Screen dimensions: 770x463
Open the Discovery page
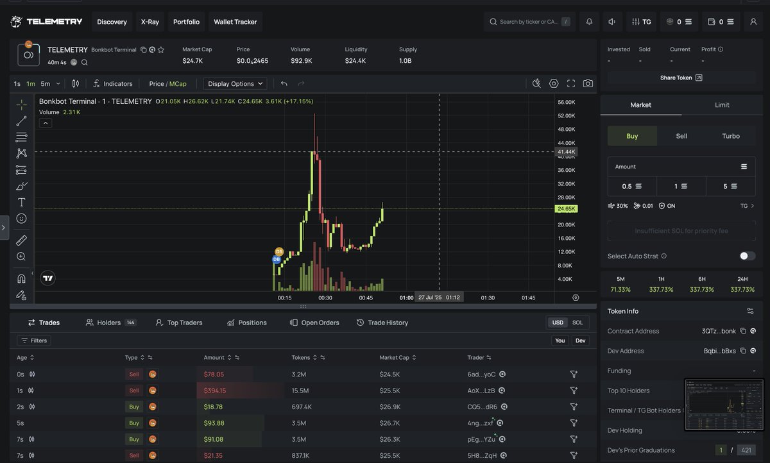[112, 22]
